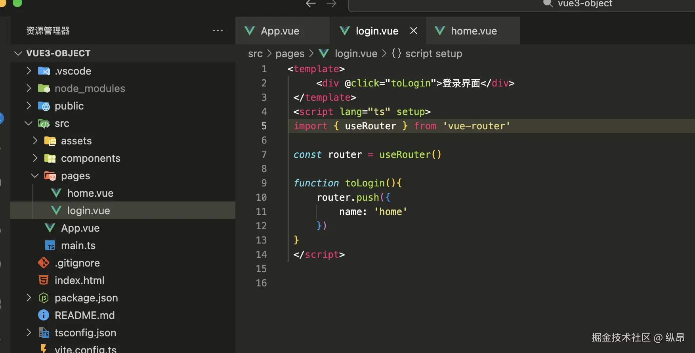
Task: Click the git icon beside .gitignore
Action: click(x=44, y=263)
